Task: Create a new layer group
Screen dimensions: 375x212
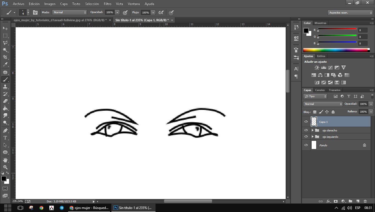Action: coord(350,201)
